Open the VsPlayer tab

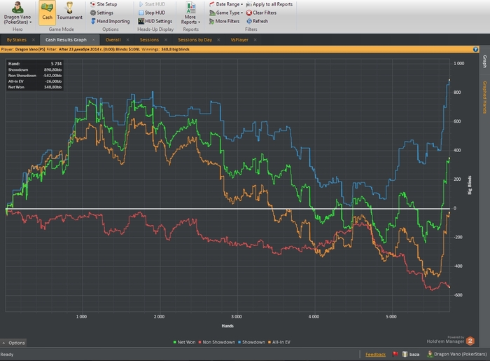pos(239,40)
